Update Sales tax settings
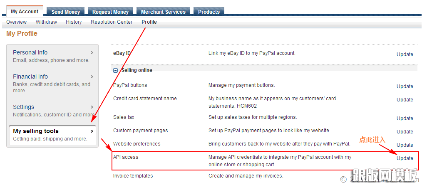The width and height of the screenshot is (422, 185). pyautogui.click(x=405, y=118)
